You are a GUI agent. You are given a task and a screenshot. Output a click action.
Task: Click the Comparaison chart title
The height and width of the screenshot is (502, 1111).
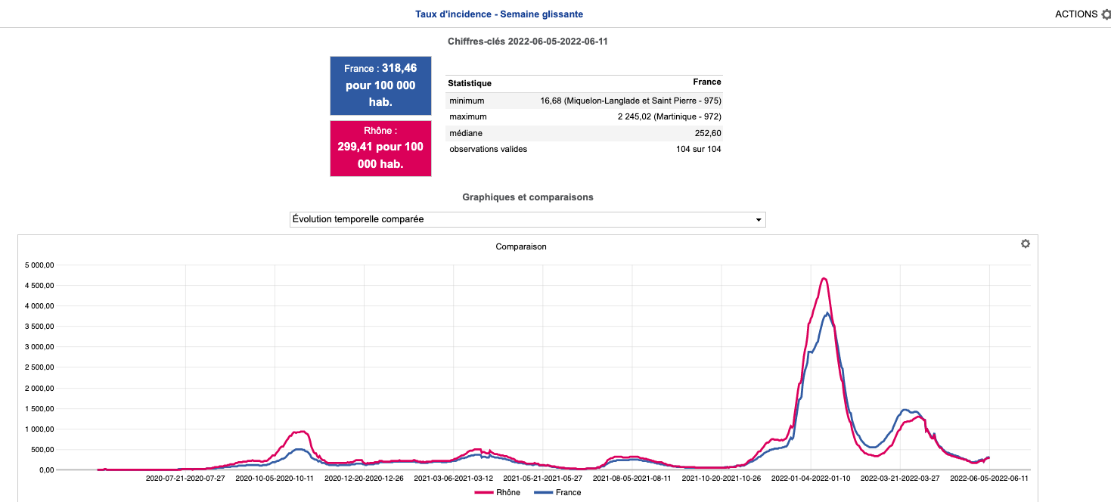521,246
